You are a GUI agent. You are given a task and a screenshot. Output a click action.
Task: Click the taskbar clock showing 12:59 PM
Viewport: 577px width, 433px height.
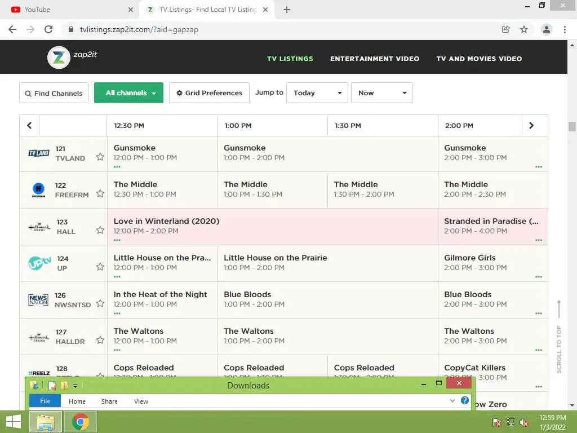pos(553,418)
